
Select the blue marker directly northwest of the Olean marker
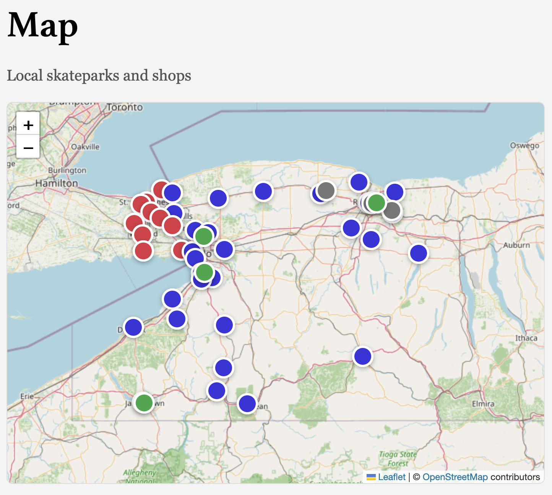point(217,391)
